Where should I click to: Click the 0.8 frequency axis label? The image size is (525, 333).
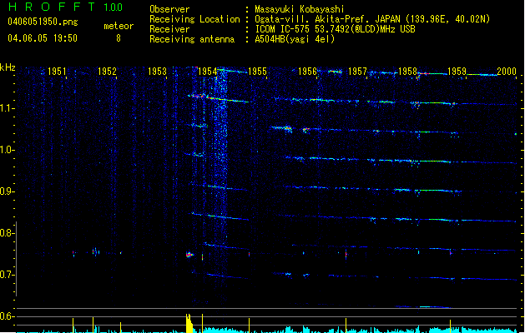(x=8, y=233)
